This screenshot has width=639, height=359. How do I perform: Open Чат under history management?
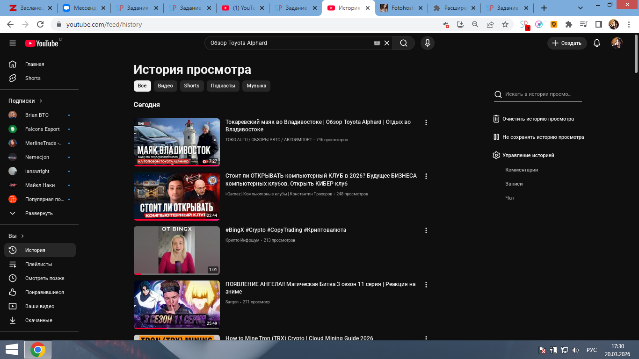510,198
